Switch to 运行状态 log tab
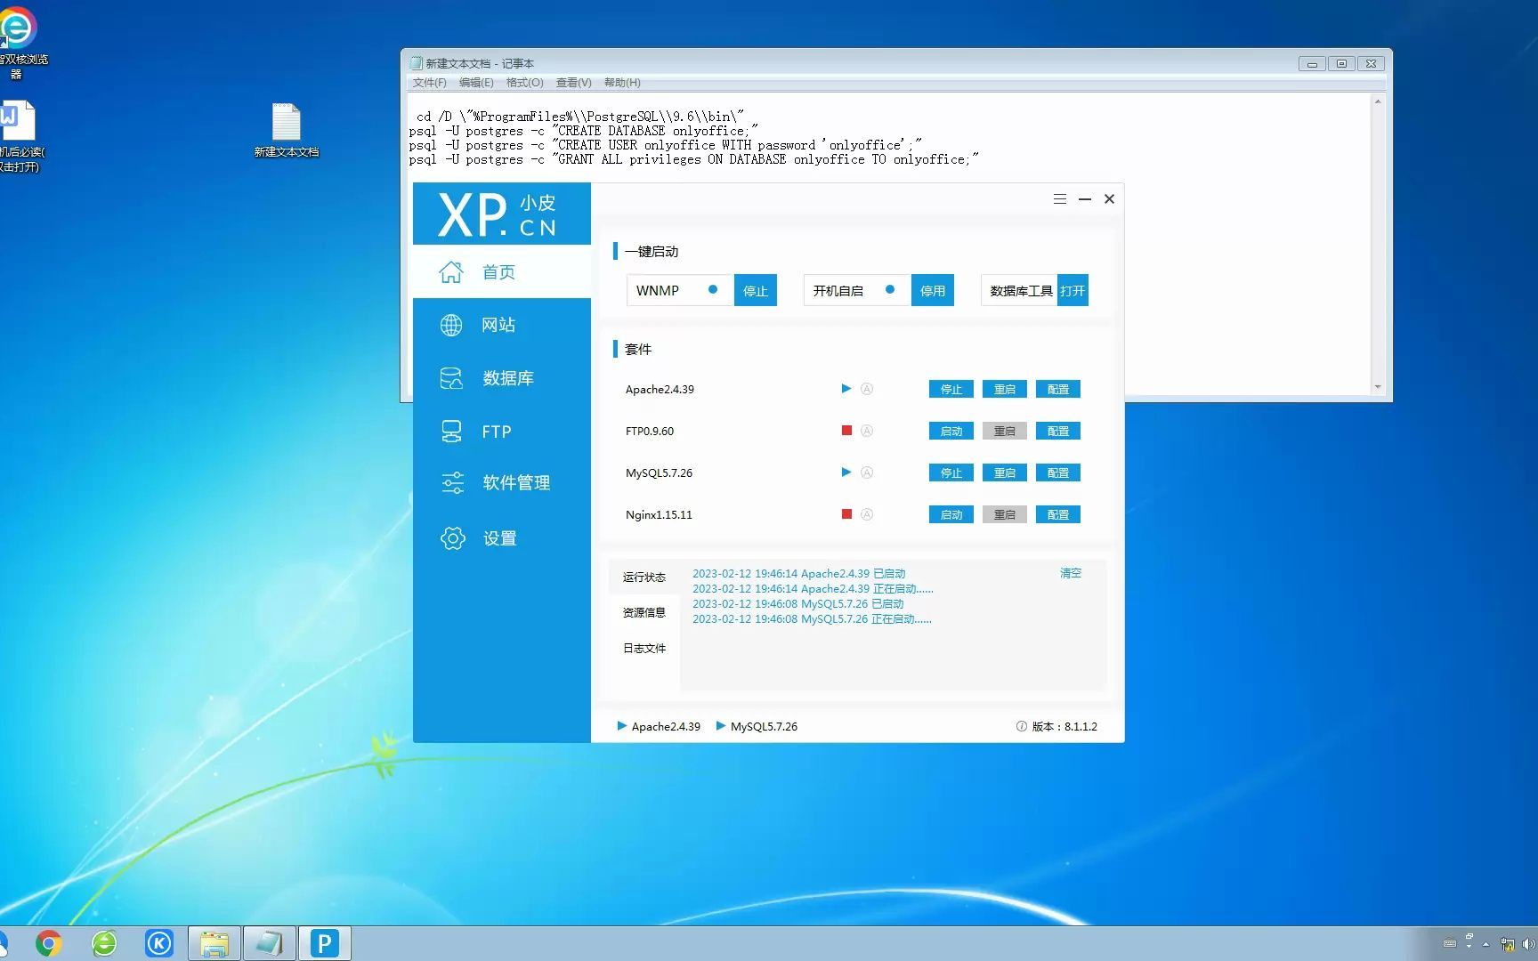Viewport: 1538px width, 961px height. click(x=644, y=577)
